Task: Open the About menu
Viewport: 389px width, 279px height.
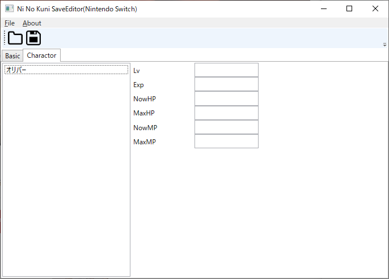Action: [32, 23]
